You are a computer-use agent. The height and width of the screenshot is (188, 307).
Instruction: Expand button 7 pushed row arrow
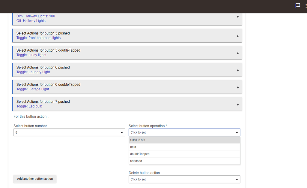(x=238, y=105)
